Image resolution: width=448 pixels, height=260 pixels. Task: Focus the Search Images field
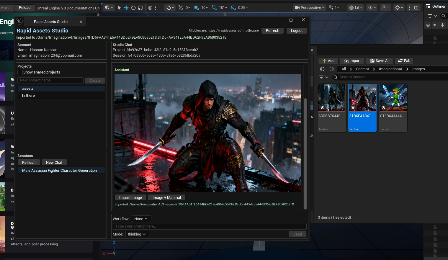coord(390,77)
